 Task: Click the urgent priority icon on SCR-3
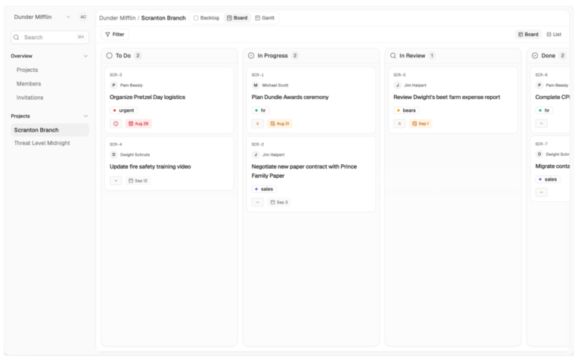coord(116,124)
